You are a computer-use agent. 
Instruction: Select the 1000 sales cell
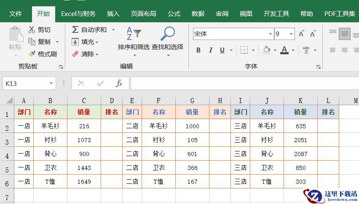point(192,126)
